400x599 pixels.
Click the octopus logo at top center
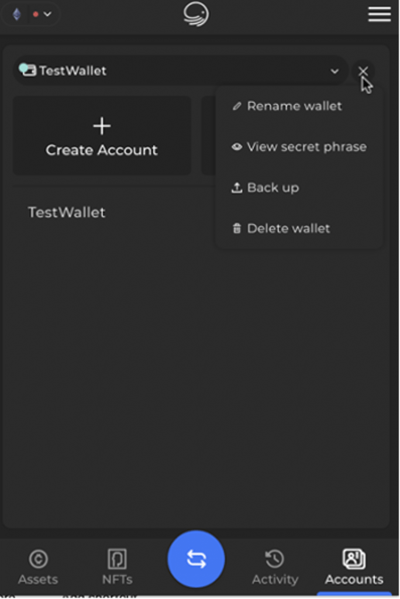click(x=195, y=14)
